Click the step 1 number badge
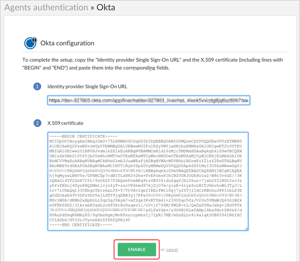Viewport: 300px width, 262px height. click(37, 86)
